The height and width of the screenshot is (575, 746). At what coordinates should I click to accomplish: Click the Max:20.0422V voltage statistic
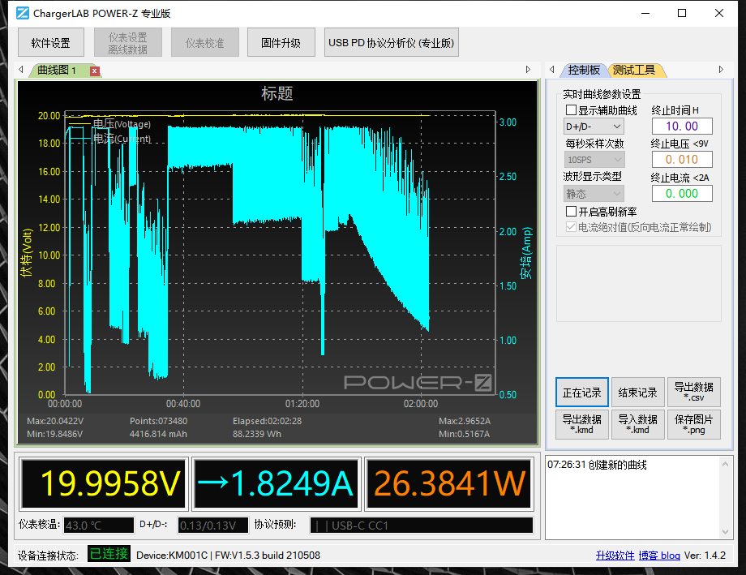pyautogui.click(x=55, y=421)
